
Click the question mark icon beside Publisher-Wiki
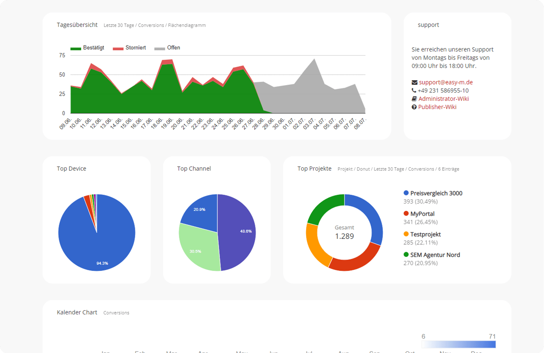click(x=414, y=107)
